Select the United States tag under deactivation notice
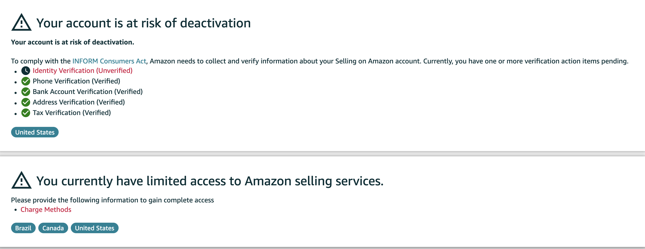 [35, 132]
